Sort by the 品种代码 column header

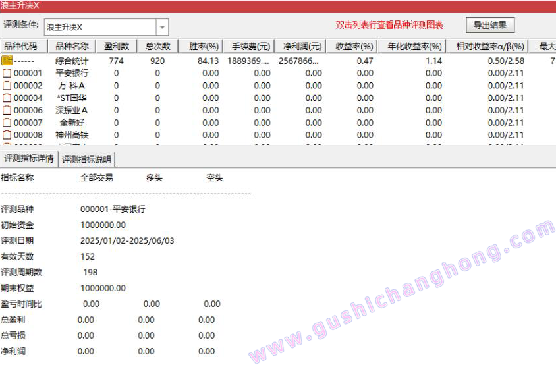[24, 47]
